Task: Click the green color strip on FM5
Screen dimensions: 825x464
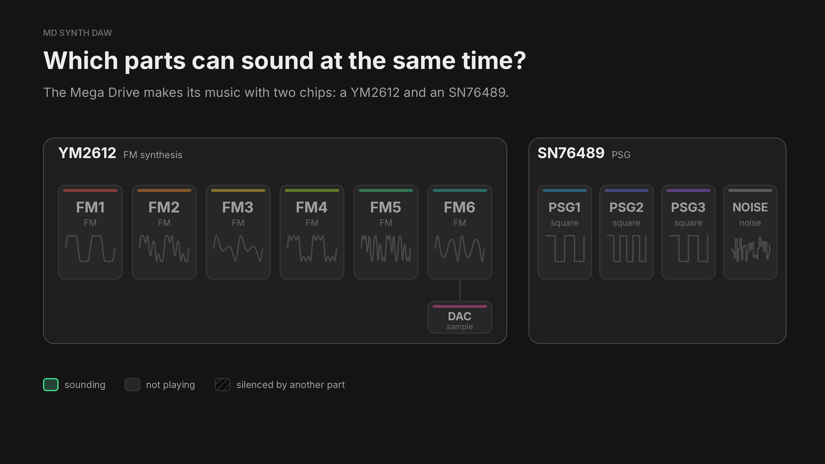Action: 386,190
